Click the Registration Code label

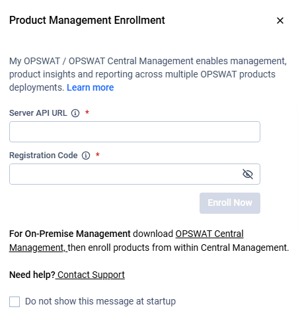[44, 156]
